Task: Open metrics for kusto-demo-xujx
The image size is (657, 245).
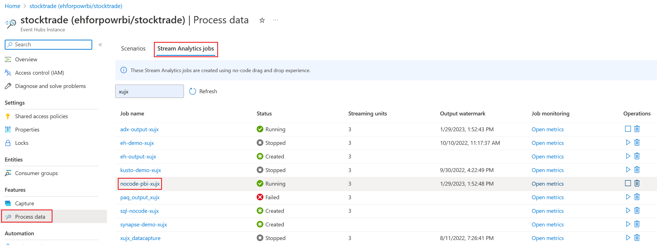Action: tap(548, 170)
